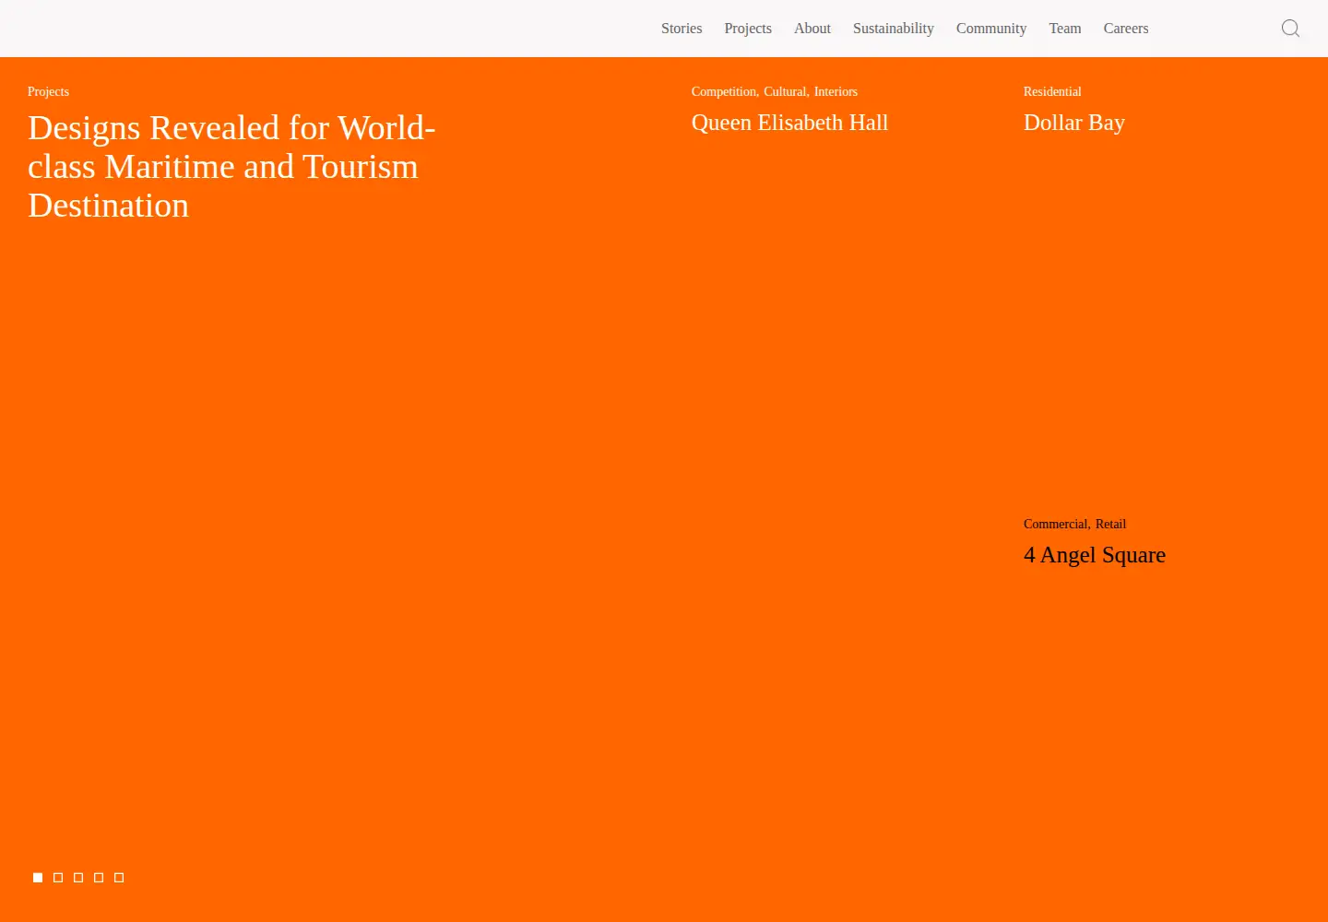This screenshot has height=922, width=1328.
Task: Filter by the Competition category tag
Action: coord(724,91)
